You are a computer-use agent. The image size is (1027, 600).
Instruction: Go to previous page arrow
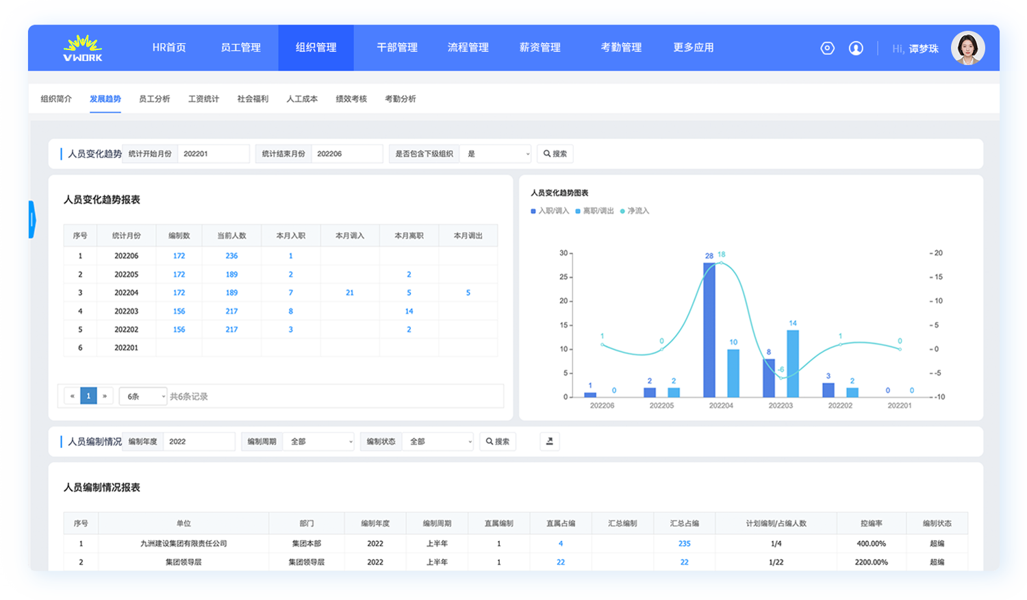click(72, 396)
